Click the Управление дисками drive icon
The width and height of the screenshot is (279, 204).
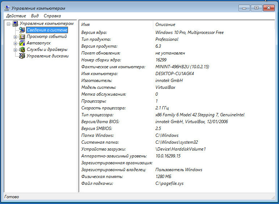pos(22,56)
